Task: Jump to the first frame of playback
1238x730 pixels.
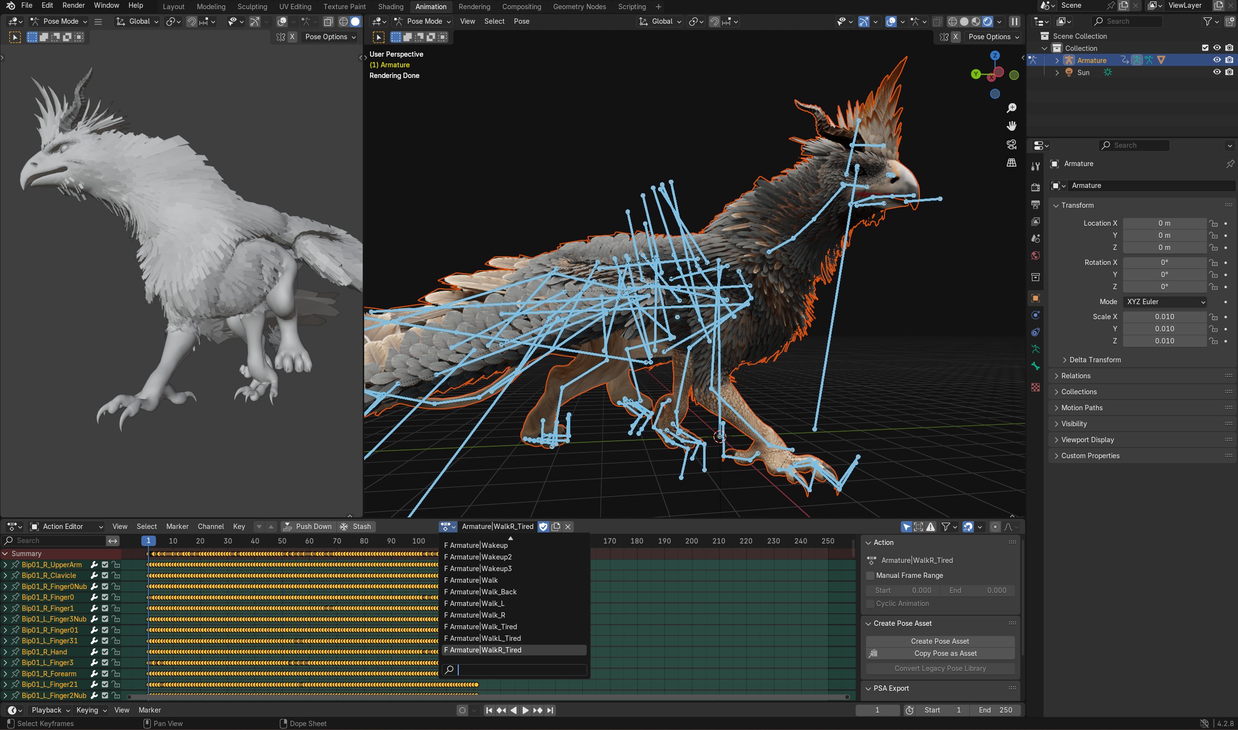Action: point(488,710)
